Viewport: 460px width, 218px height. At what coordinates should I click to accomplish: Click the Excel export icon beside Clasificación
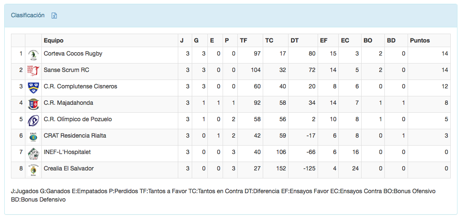point(54,16)
